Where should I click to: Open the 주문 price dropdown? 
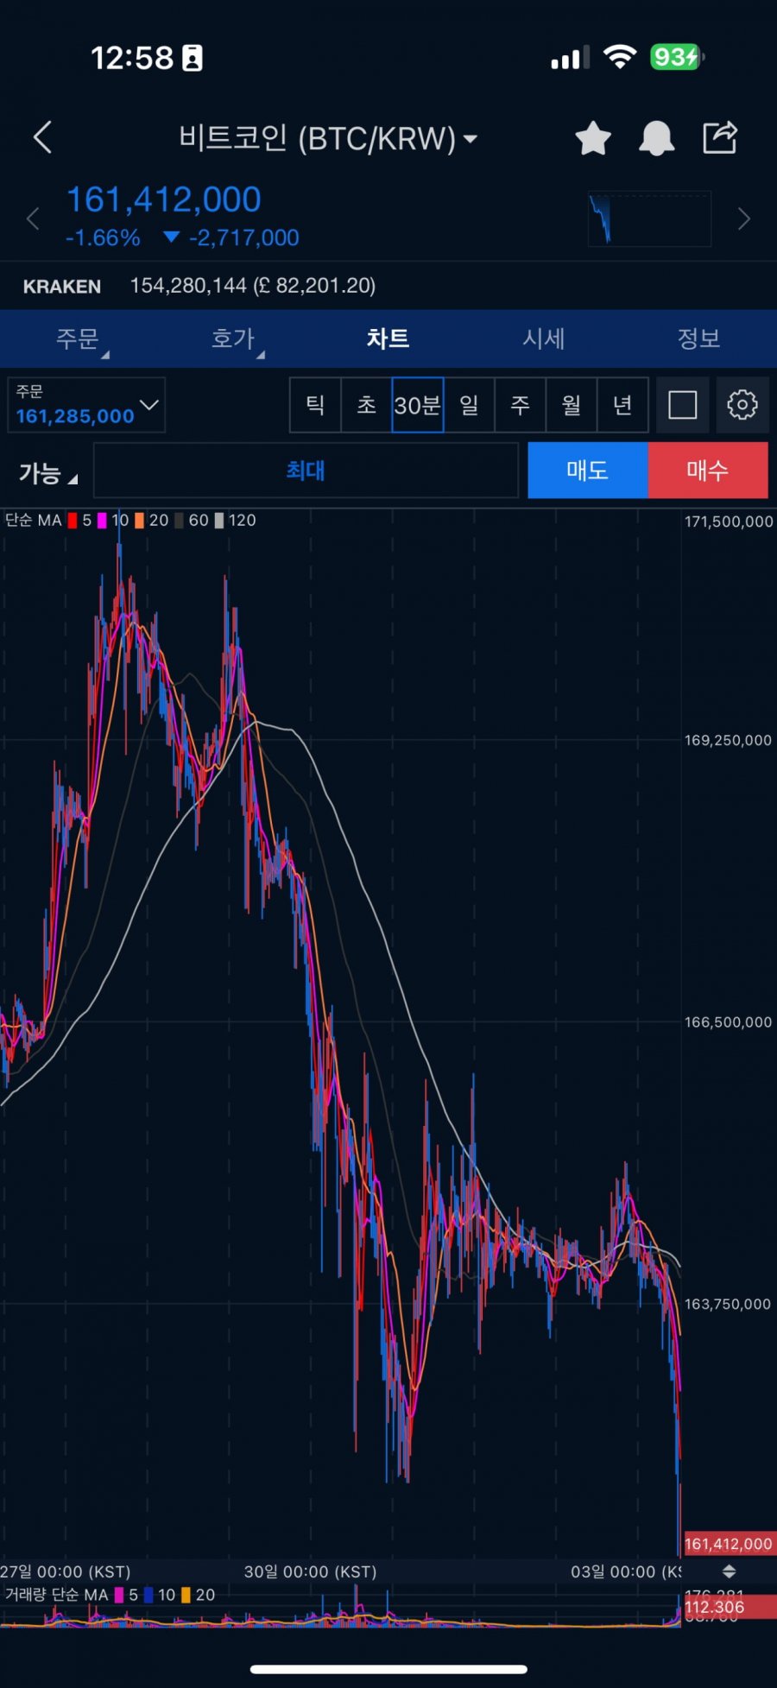86,404
